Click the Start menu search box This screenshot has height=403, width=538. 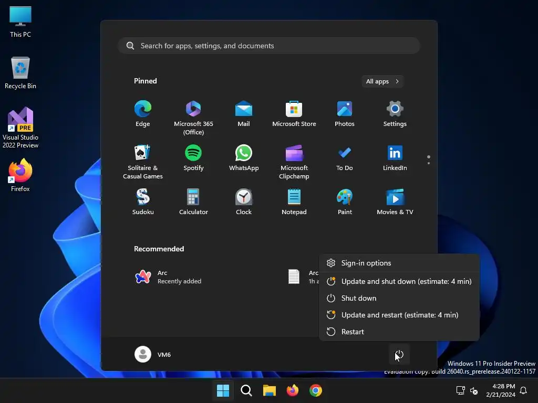click(269, 46)
